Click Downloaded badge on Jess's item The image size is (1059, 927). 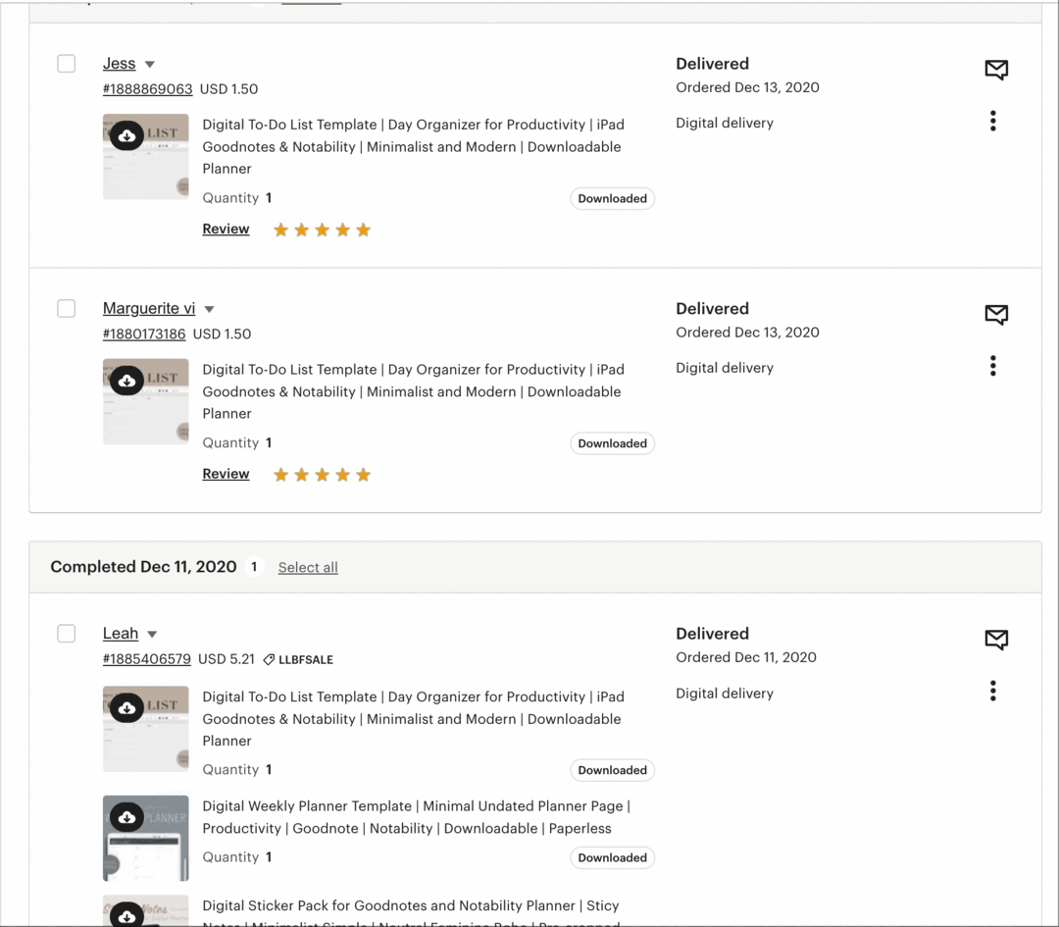612,198
